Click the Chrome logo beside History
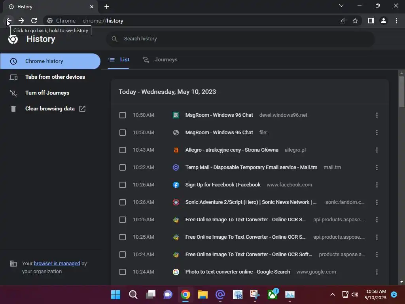405x304 pixels. pos(13,39)
